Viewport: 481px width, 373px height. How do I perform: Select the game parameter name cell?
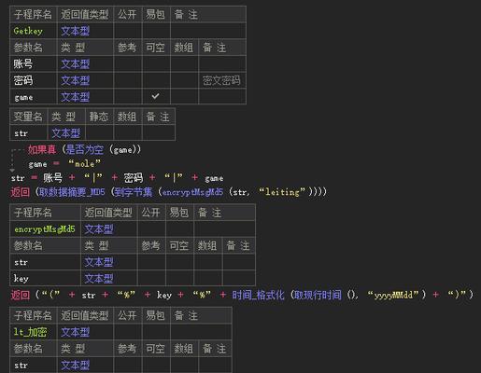click(34, 97)
